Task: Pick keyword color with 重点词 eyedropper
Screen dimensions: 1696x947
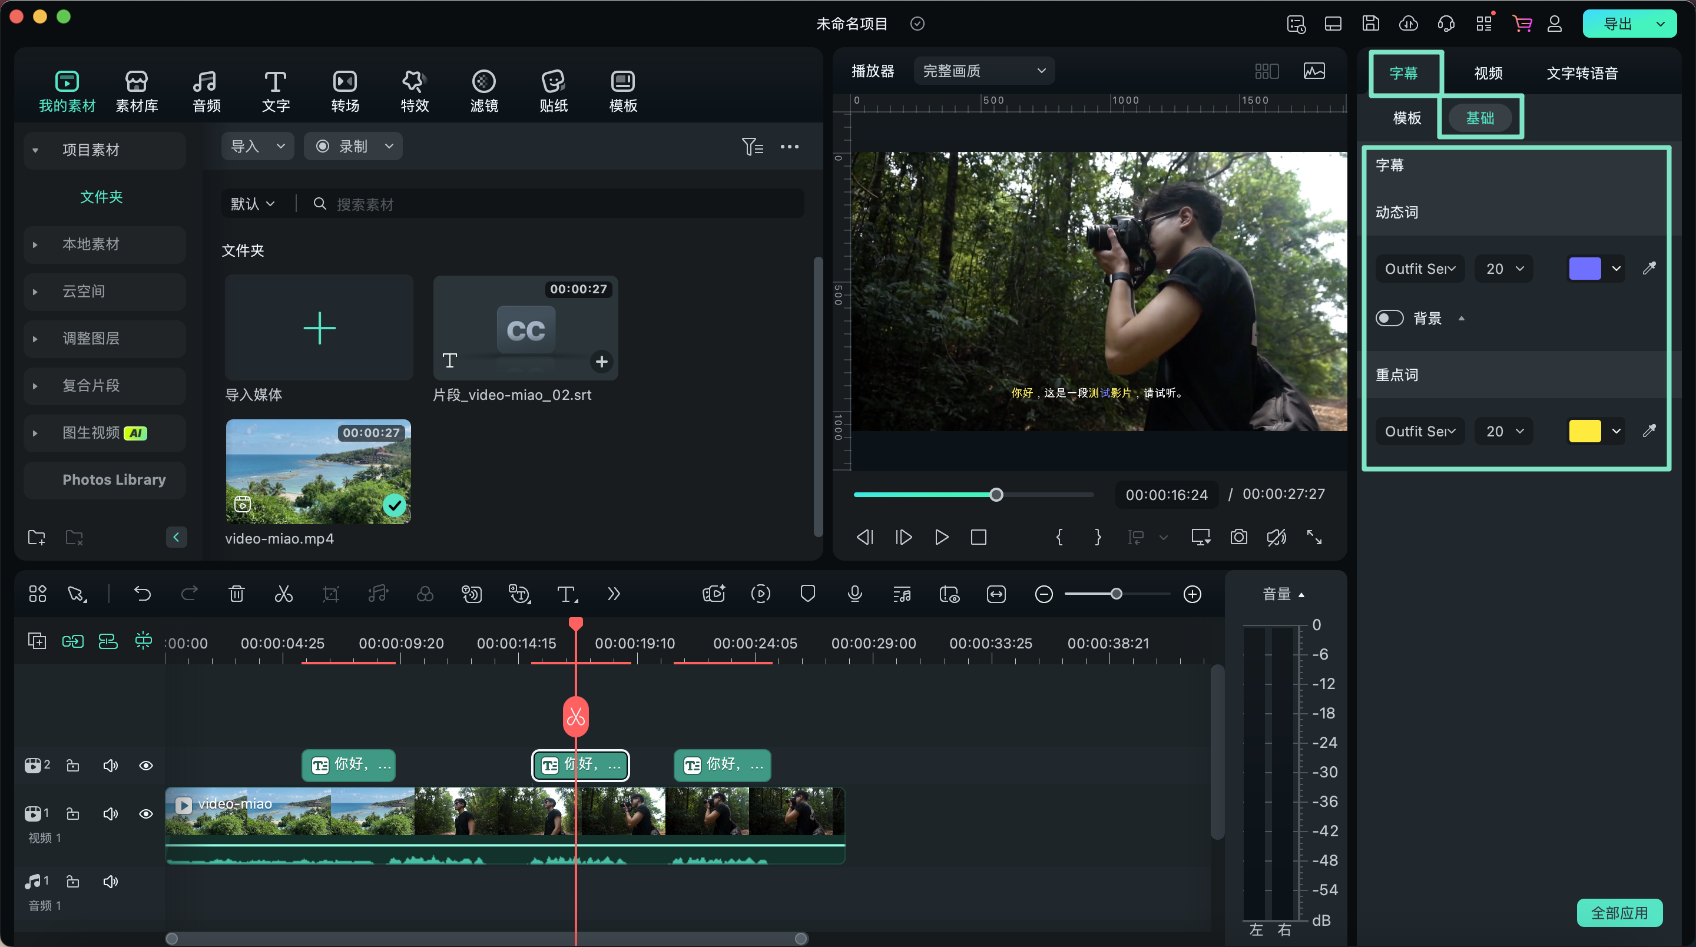Action: (x=1649, y=431)
